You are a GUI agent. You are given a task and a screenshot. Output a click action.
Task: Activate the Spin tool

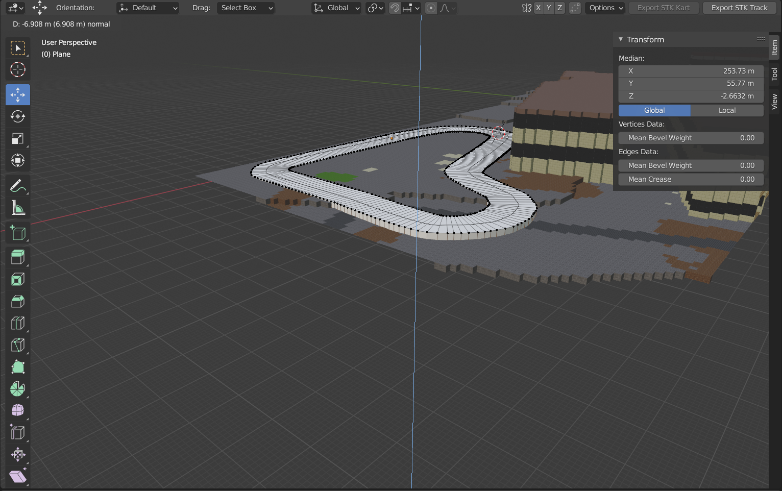point(18,389)
